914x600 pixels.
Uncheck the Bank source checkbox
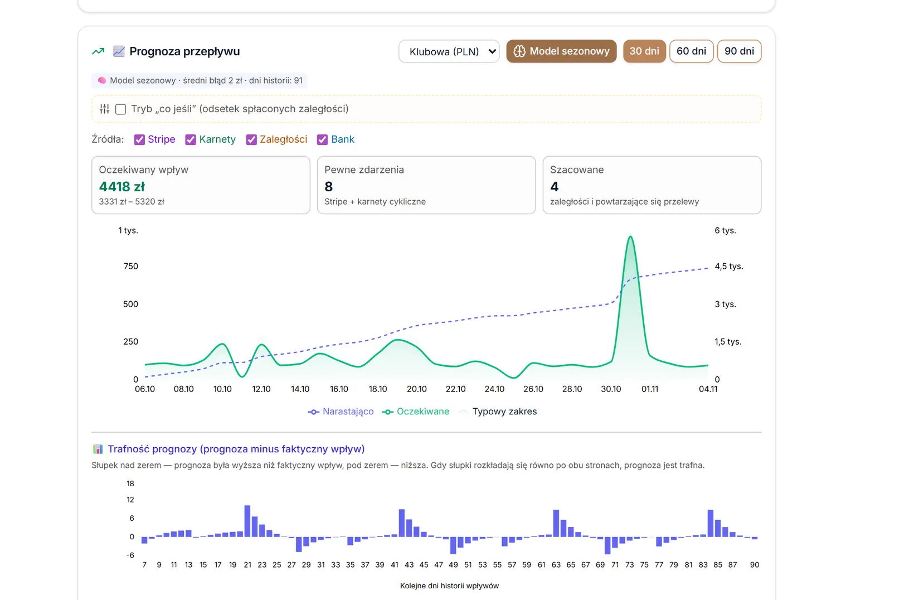(322, 140)
